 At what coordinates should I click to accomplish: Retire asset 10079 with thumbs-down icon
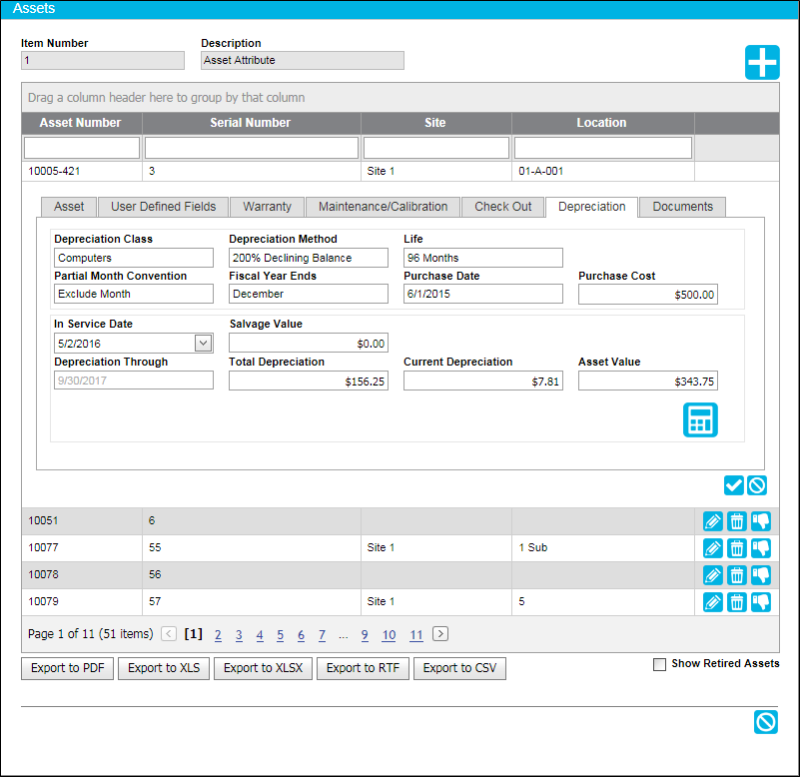[x=761, y=602]
